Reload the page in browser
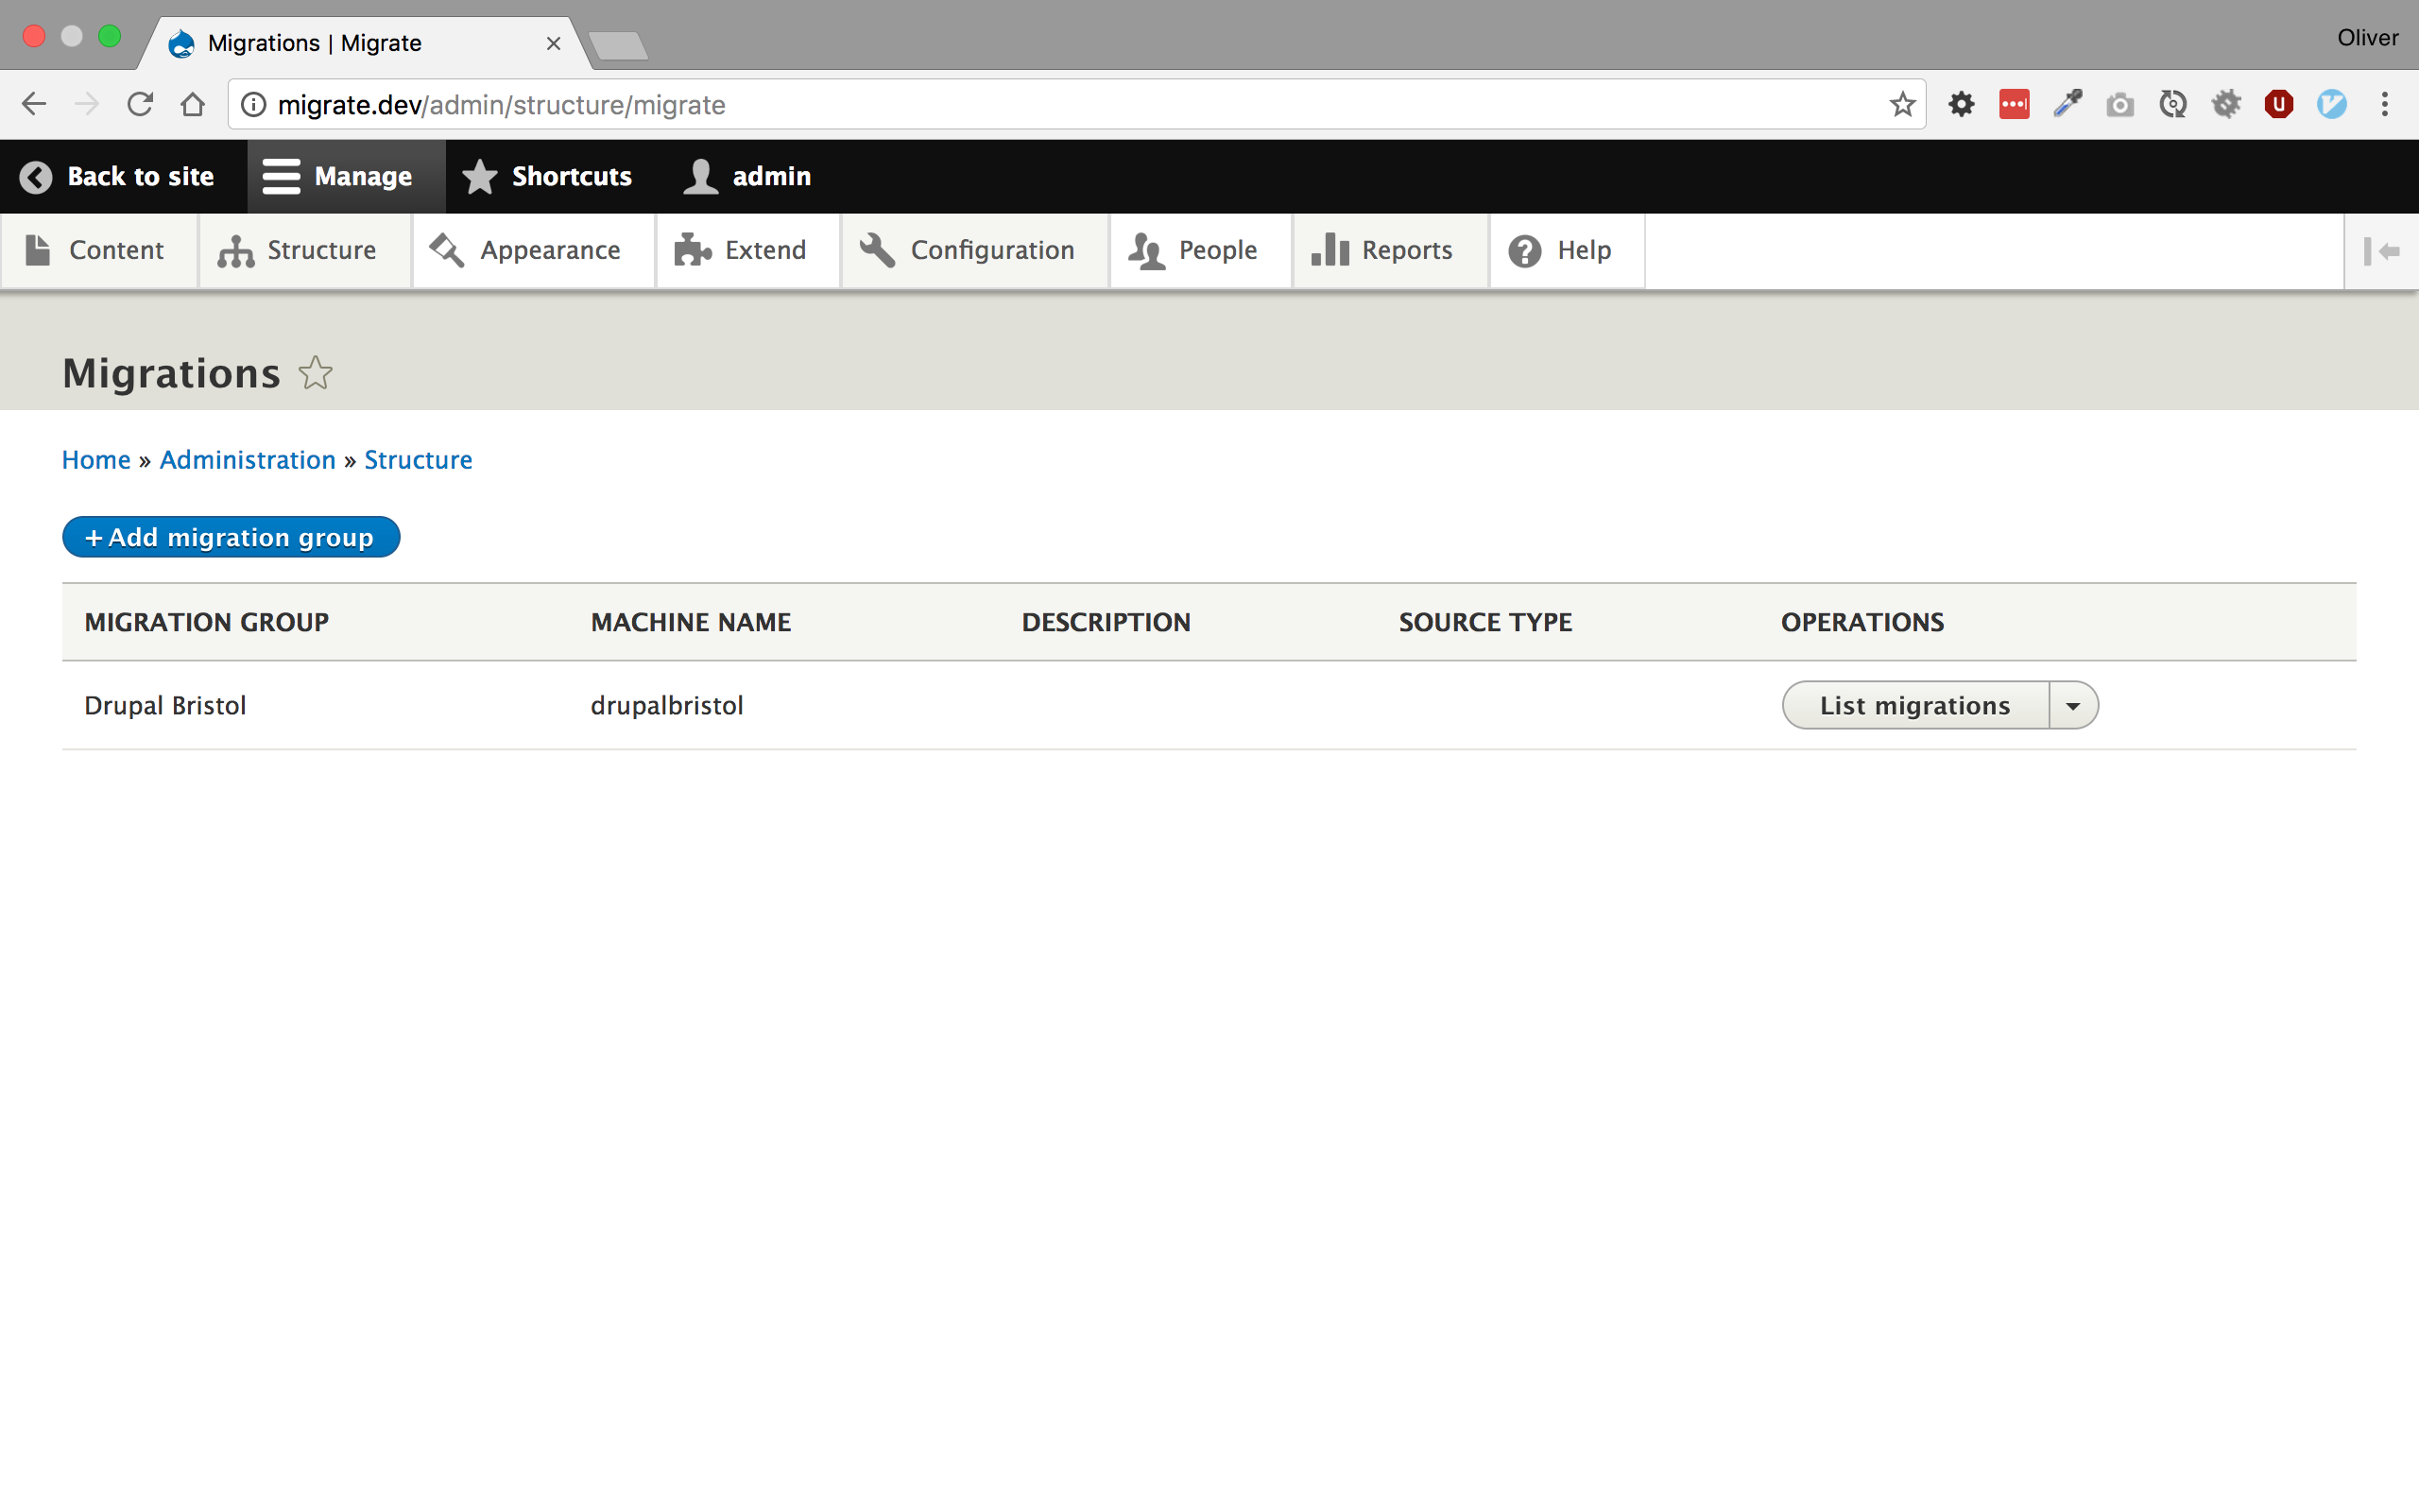The image size is (2419, 1512). pos(140,105)
